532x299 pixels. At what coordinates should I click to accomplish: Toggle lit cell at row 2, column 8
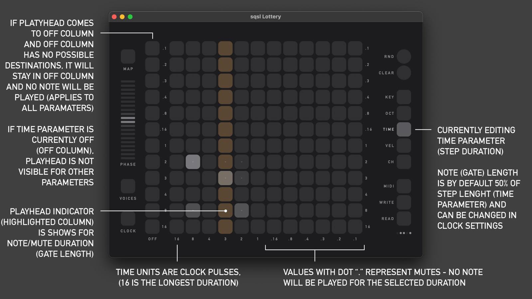193,162
